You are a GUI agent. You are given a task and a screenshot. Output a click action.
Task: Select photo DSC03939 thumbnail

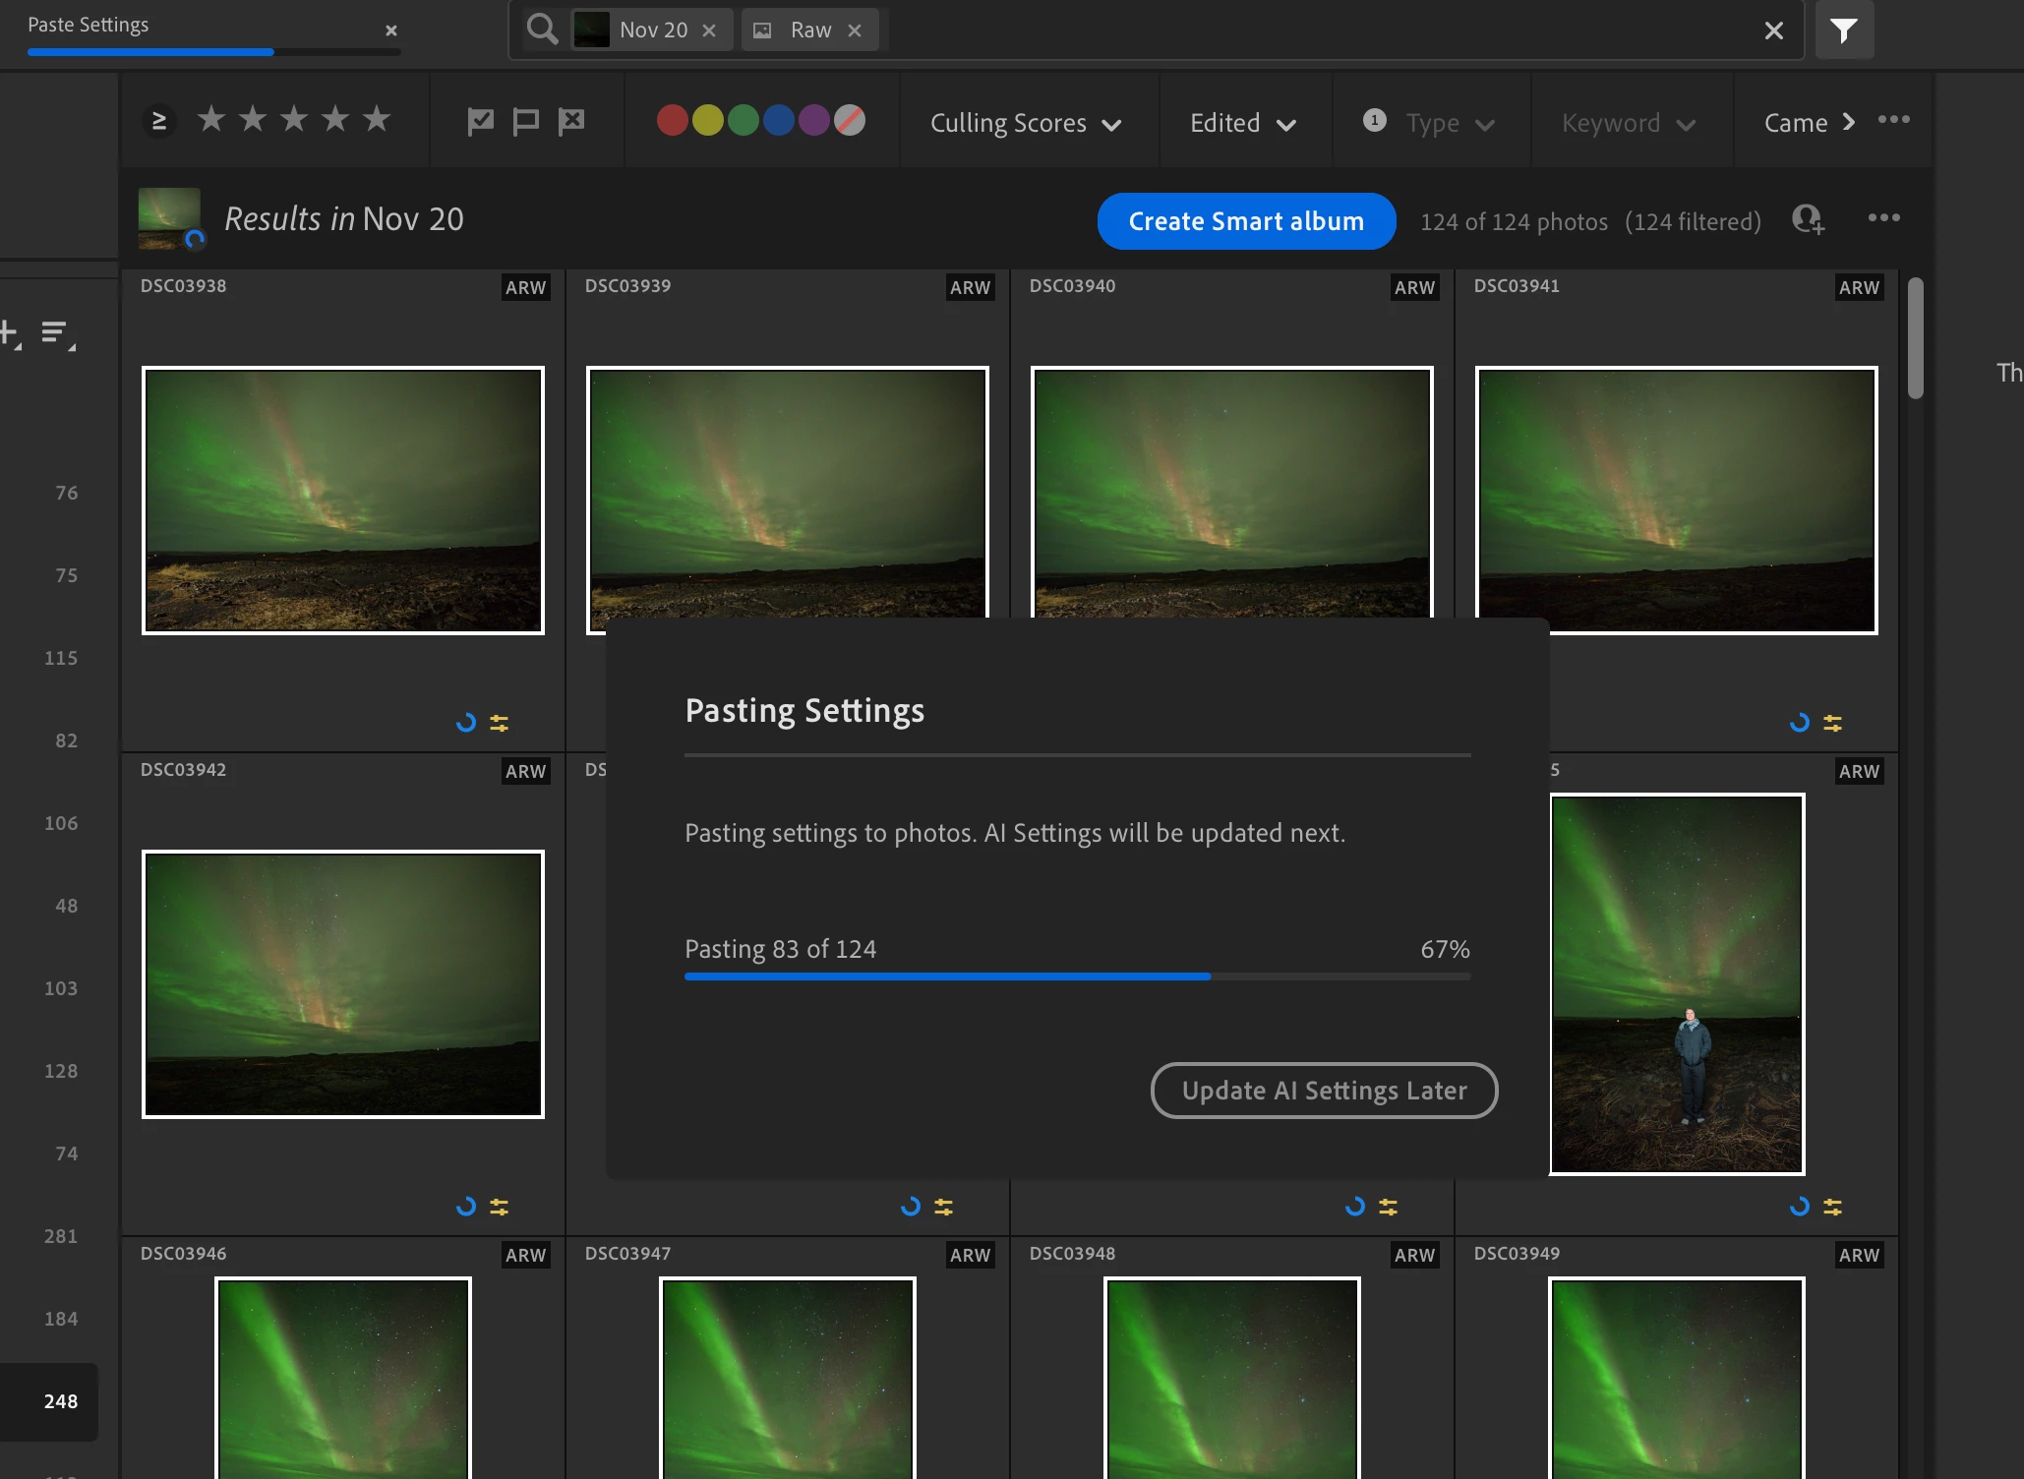(788, 492)
